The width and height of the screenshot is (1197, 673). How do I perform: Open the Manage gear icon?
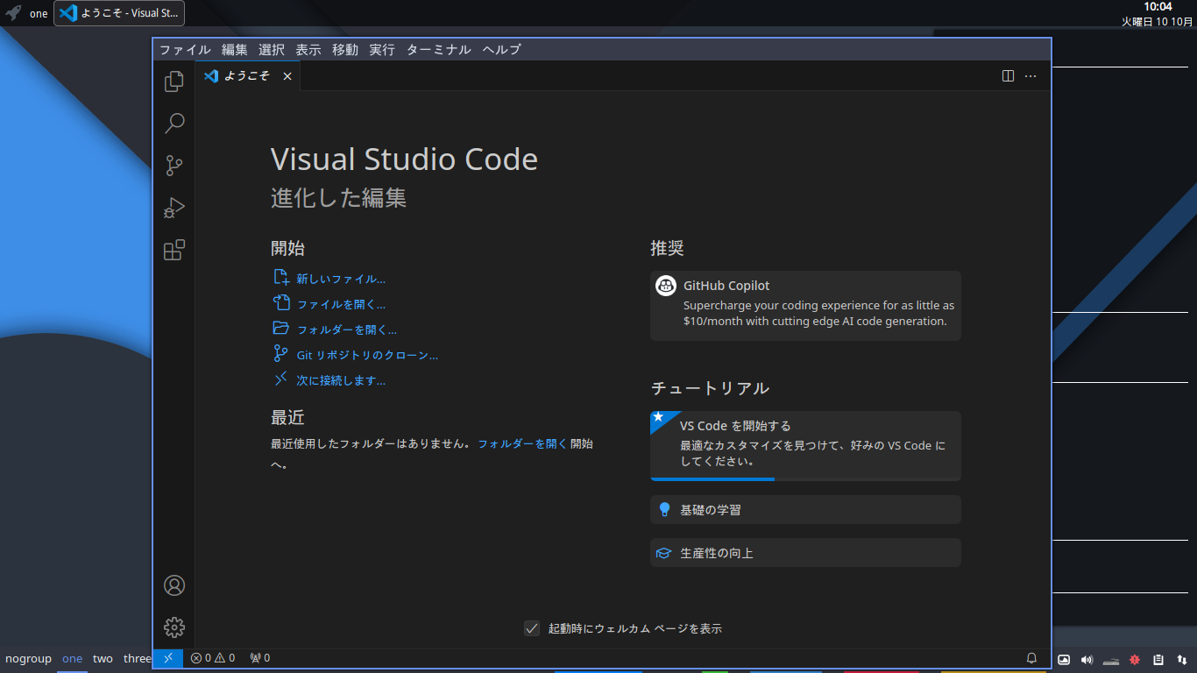click(174, 627)
